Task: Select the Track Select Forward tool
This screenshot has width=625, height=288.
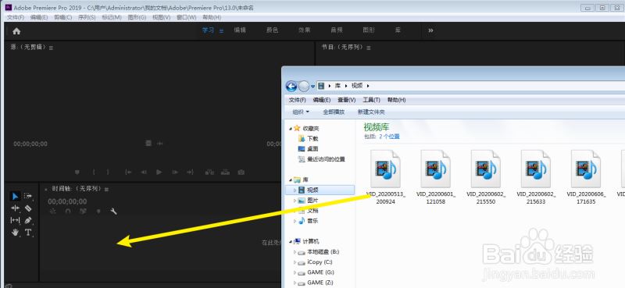Action: tap(27, 196)
